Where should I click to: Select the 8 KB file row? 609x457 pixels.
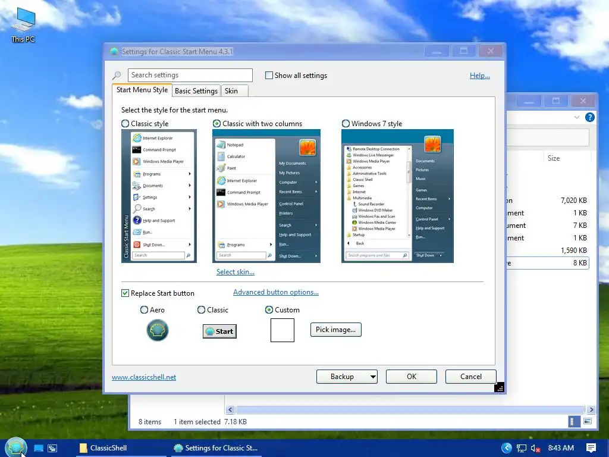click(548, 262)
